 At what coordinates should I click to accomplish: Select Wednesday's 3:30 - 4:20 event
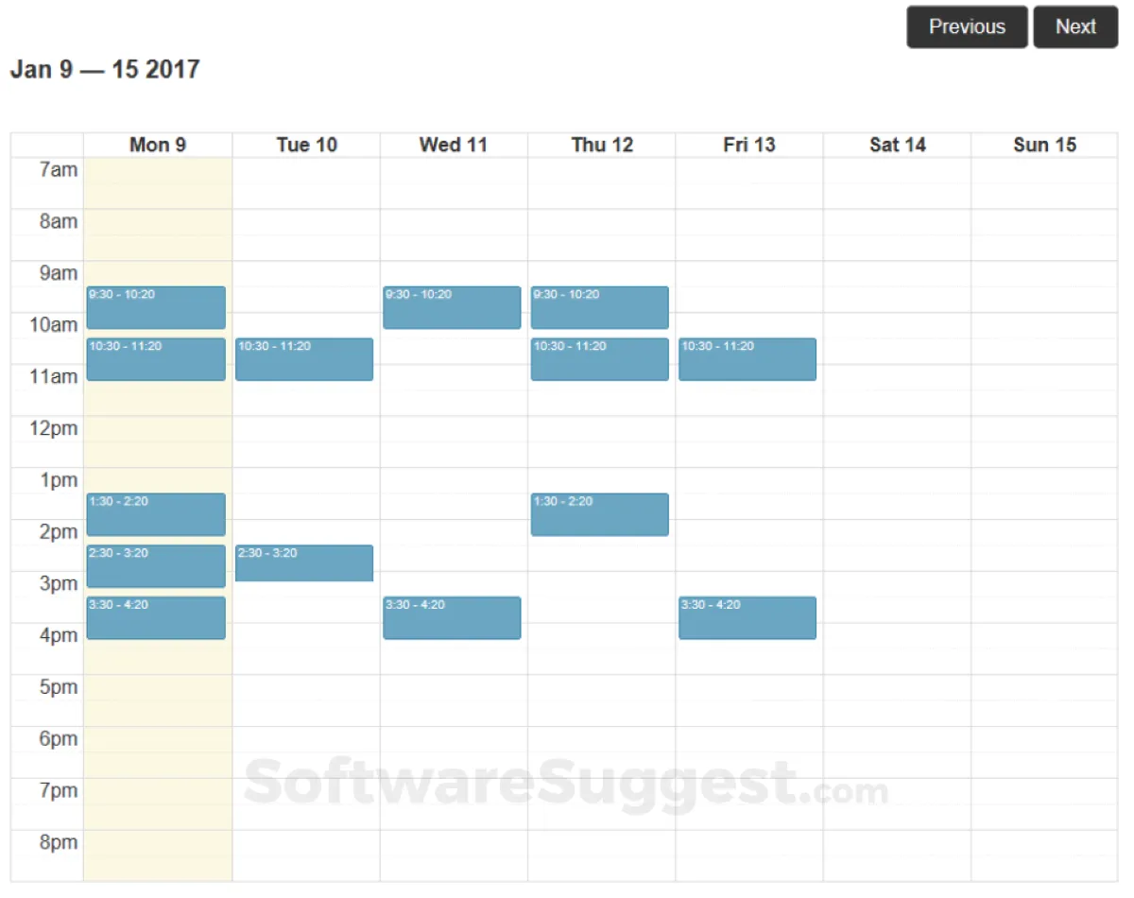452,617
